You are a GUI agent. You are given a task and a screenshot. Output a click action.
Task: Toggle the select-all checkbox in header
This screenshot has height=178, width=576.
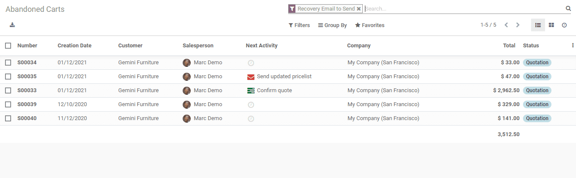[8, 46]
